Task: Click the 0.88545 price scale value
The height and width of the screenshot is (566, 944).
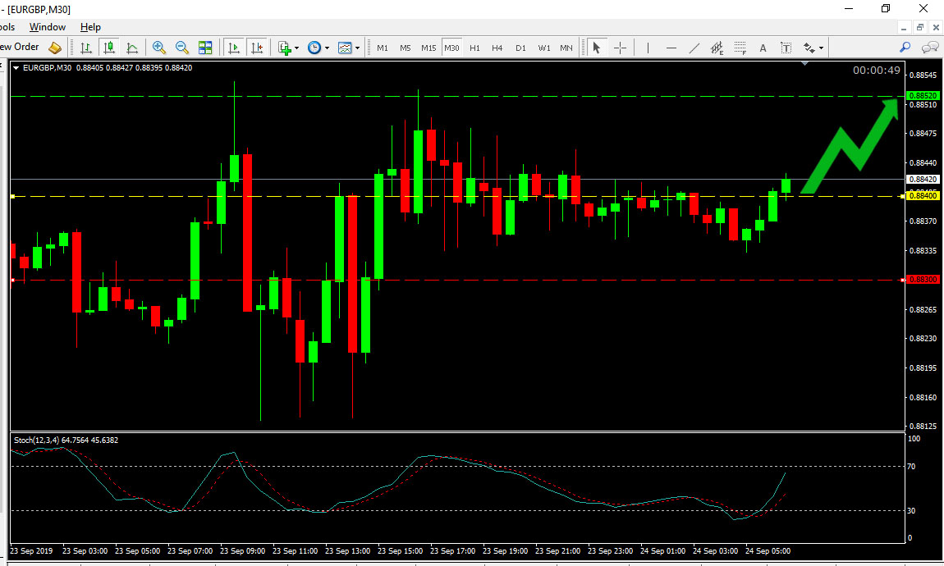Action: pos(923,75)
